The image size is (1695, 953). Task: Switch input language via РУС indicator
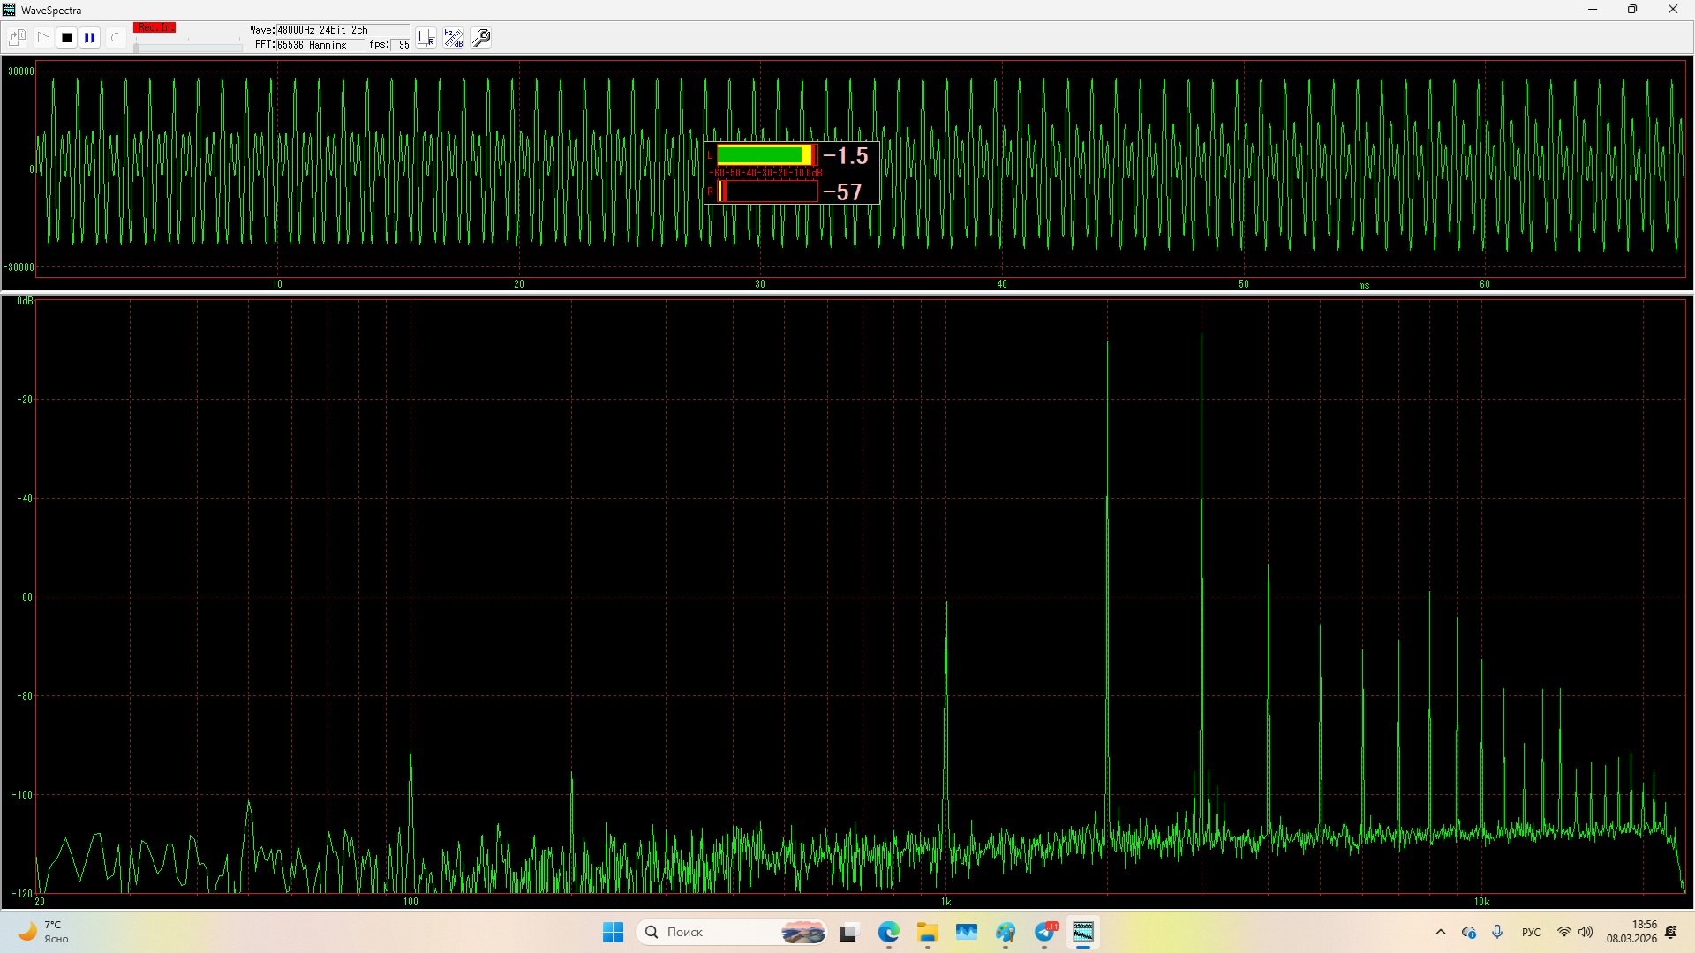pos(1531,932)
